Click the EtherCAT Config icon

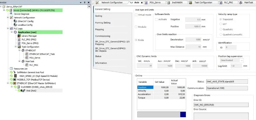(15, 21)
